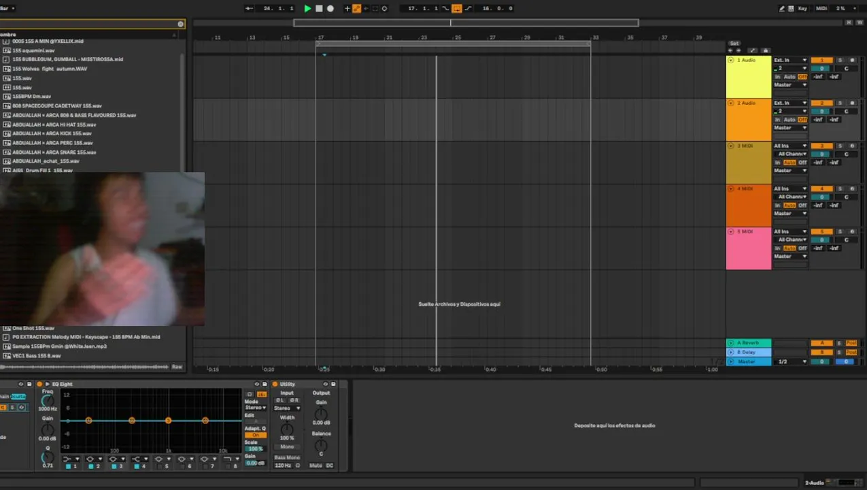This screenshot has width=867, height=490.
Task: Toggle the Capture MIDI icon
Action: point(375,8)
